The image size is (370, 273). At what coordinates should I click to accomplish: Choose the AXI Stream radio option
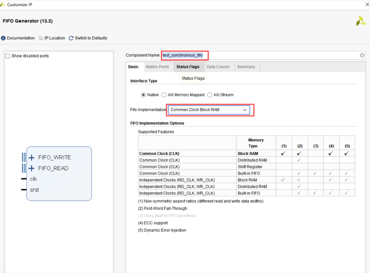click(x=210, y=95)
